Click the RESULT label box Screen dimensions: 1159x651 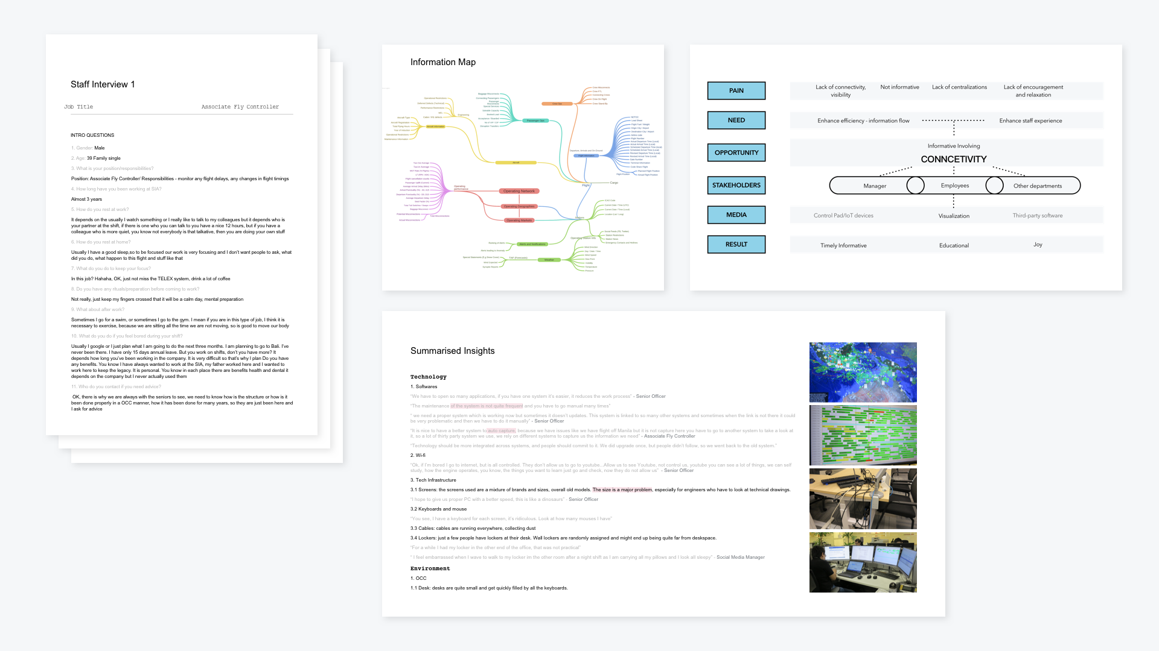pos(736,244)
